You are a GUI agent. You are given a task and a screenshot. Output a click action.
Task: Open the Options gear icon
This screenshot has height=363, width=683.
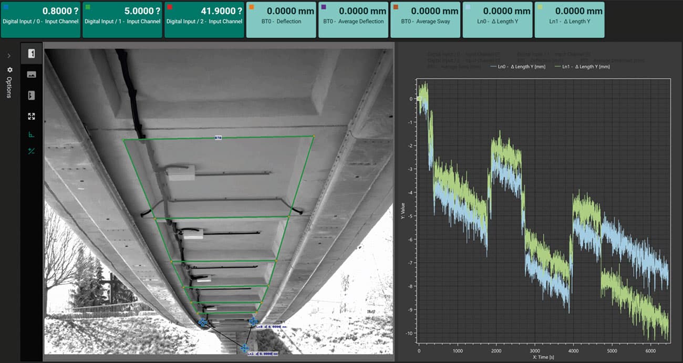(9, 69)
